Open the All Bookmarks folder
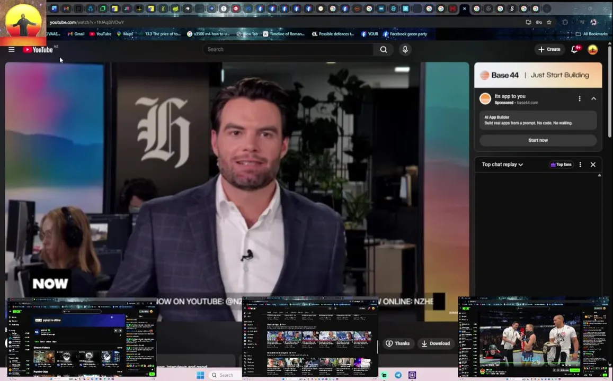Image resolution: width=613 pixels, height=381 pixels. point(591,34)
